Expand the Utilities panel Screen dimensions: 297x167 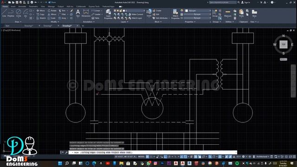229,22
